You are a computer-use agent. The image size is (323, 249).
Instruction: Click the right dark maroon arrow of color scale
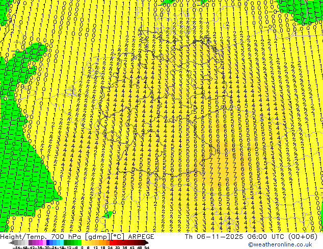click(147, 242)
